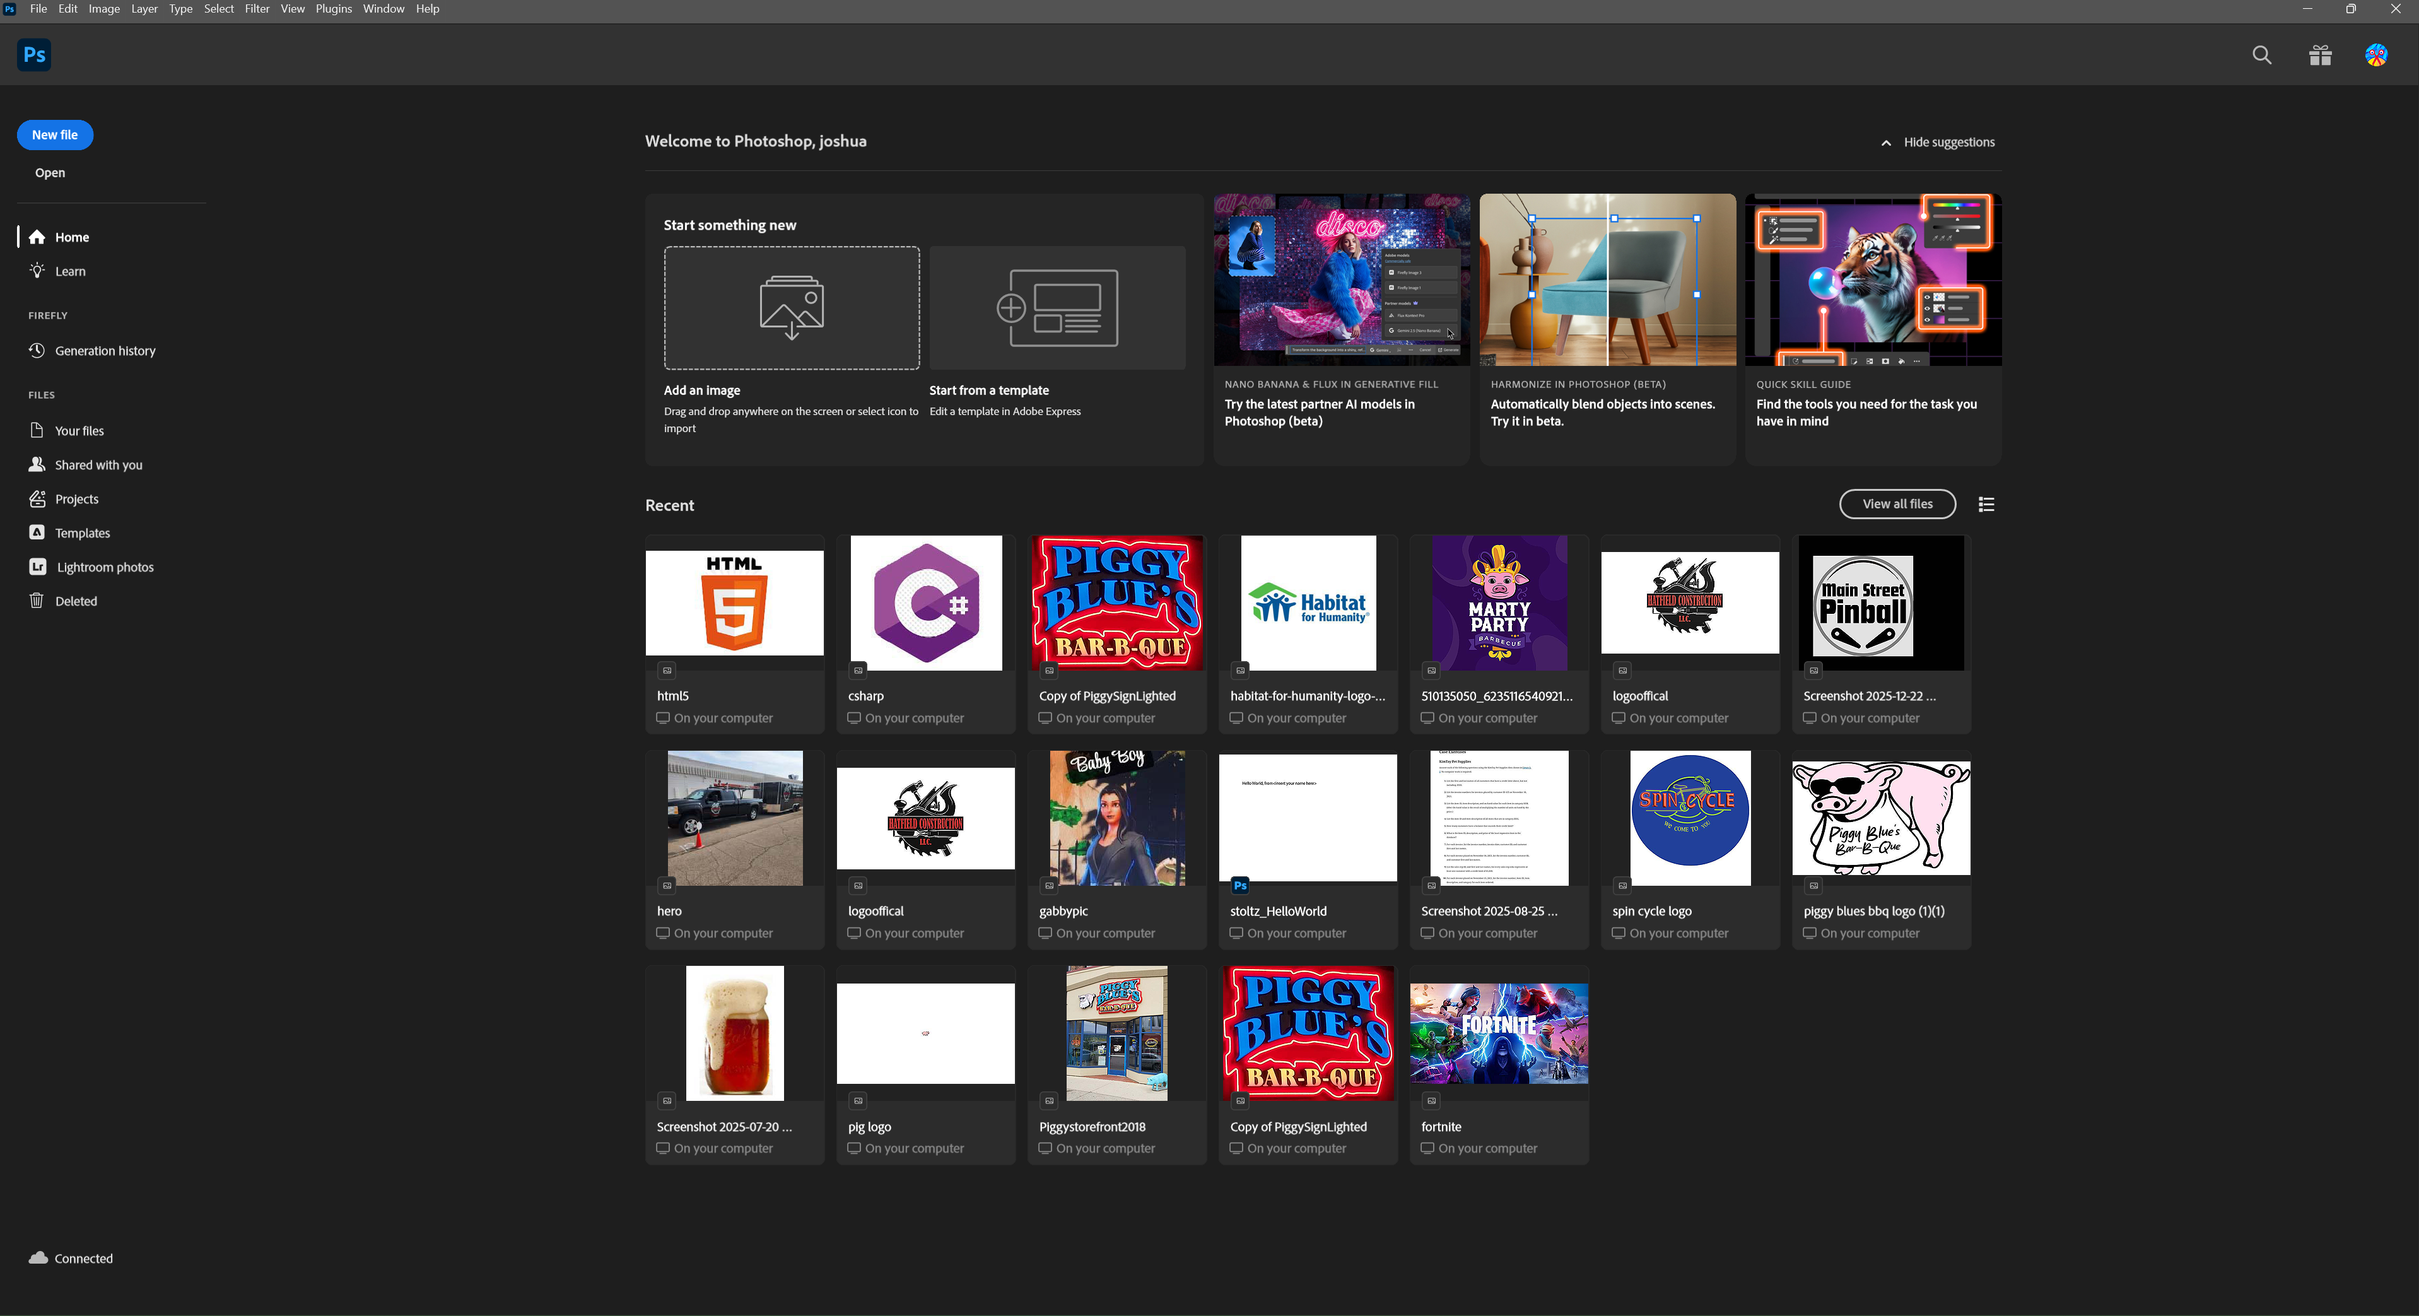Image resolution: width=2419 pixels, height=1316 pixels.
Task: Switch recent files to list view
Action: [x=1986, y=505]
